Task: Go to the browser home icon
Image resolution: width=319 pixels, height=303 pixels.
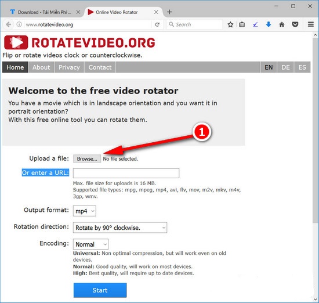Action: (281, 24)
